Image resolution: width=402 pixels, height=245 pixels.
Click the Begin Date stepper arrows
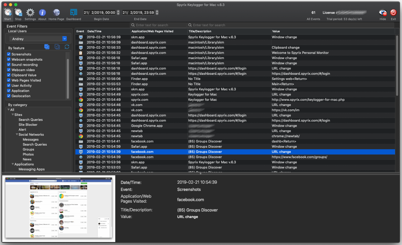tap(118, 13)
